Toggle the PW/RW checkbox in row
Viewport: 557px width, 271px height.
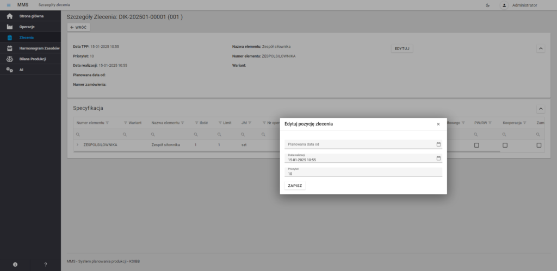[x=476, y=145]
